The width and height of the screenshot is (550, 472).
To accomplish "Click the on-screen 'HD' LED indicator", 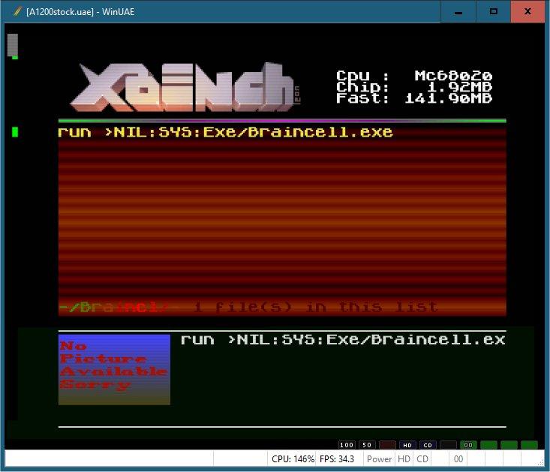I will 407,445.
